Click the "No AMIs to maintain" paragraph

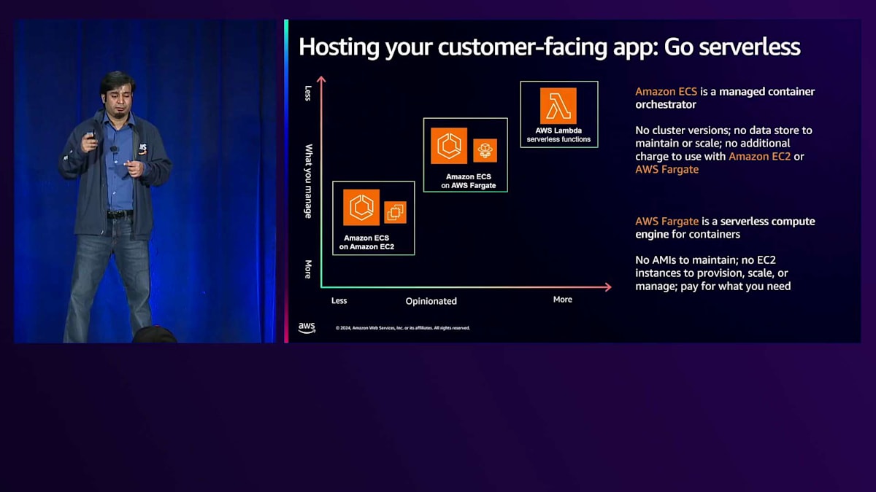tap(712, 273)
